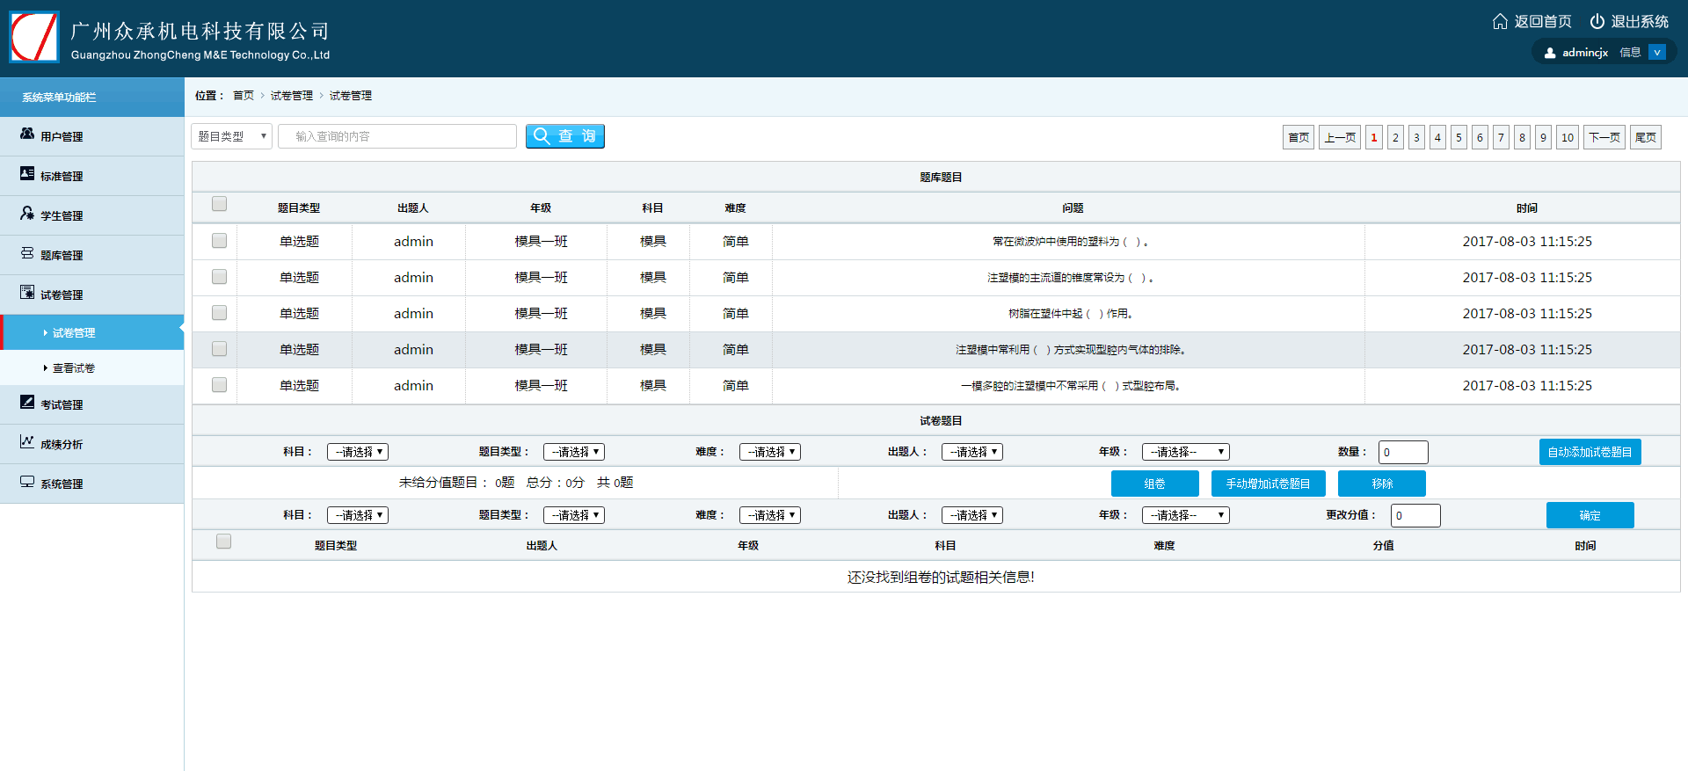Screen dimensions: 1688x771
Task: Select 试卷管理 submenu entry
Action: pyautogui.click(x=92, y=332)
